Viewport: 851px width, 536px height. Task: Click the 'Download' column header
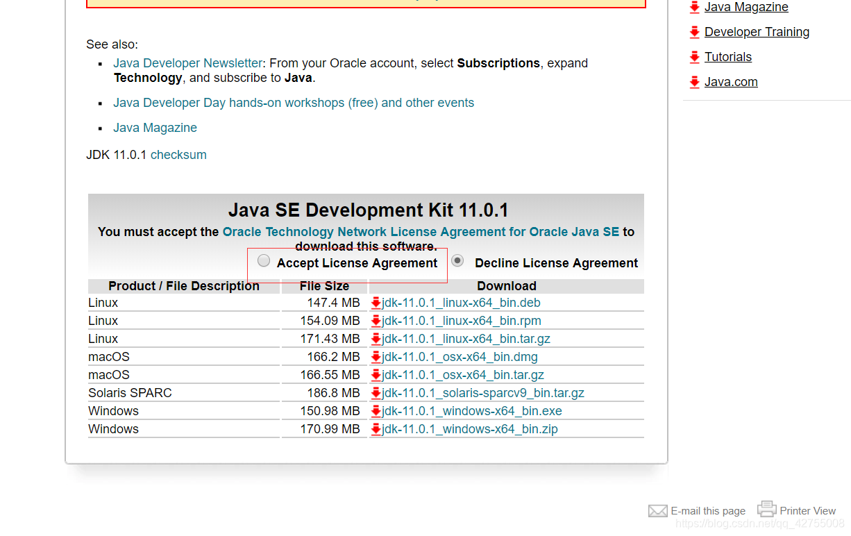[x=507, y=286]
